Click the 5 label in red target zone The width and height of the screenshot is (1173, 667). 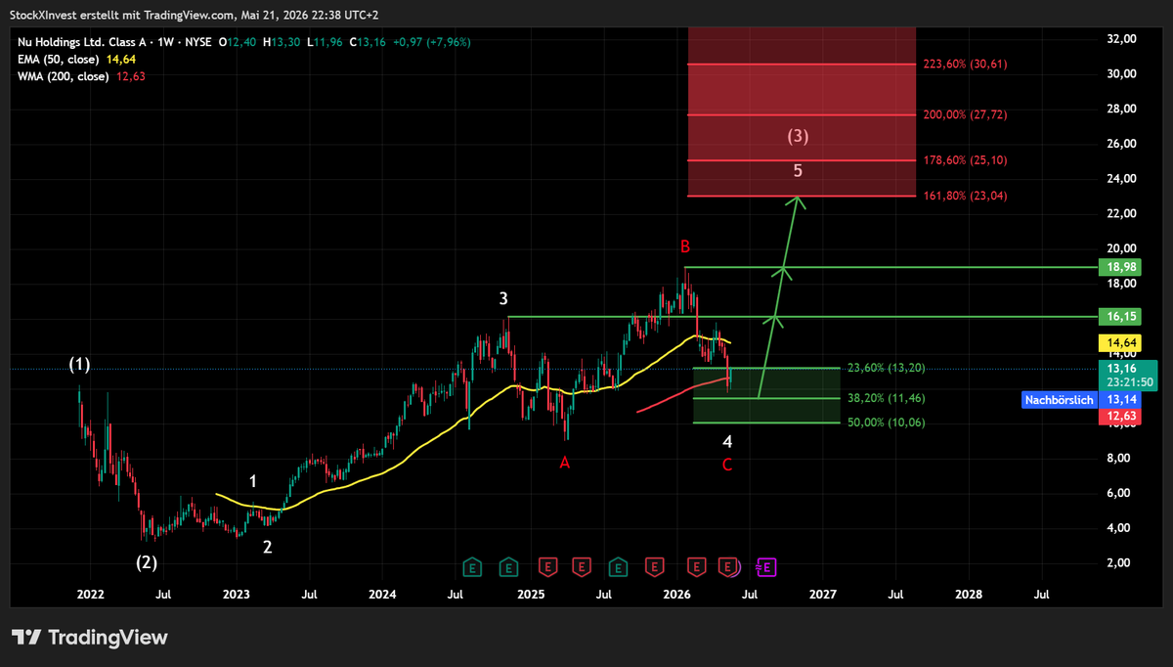799,170
